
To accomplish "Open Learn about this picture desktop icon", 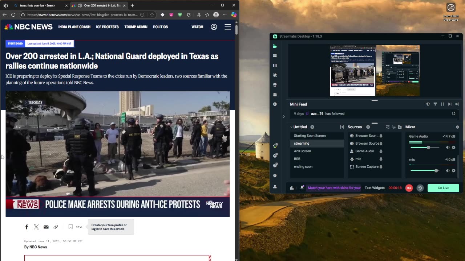I will click(x=451, y=12).
